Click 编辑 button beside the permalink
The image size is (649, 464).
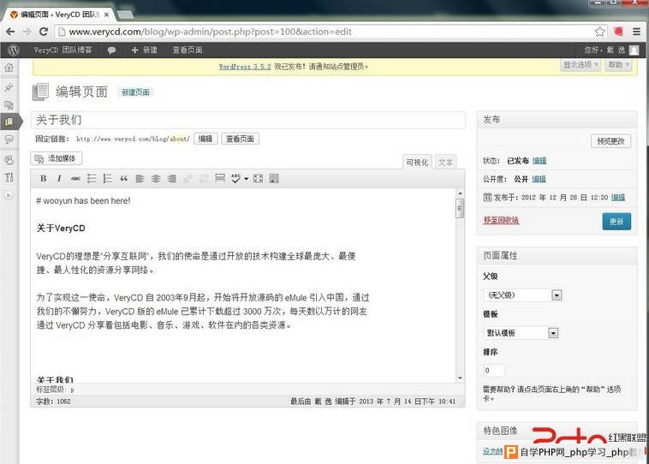[205, 139]
